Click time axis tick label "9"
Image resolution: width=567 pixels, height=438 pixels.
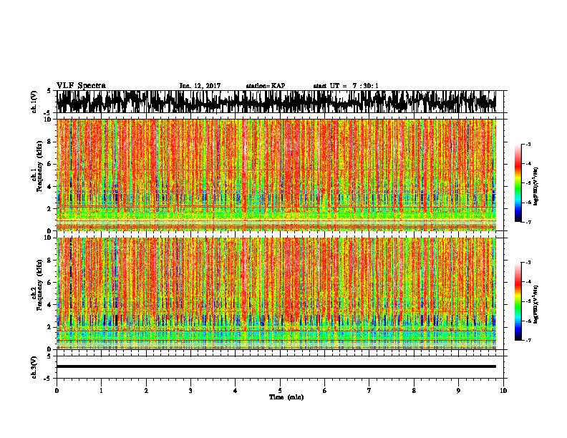pyautogui.click(x=458, y=391)
